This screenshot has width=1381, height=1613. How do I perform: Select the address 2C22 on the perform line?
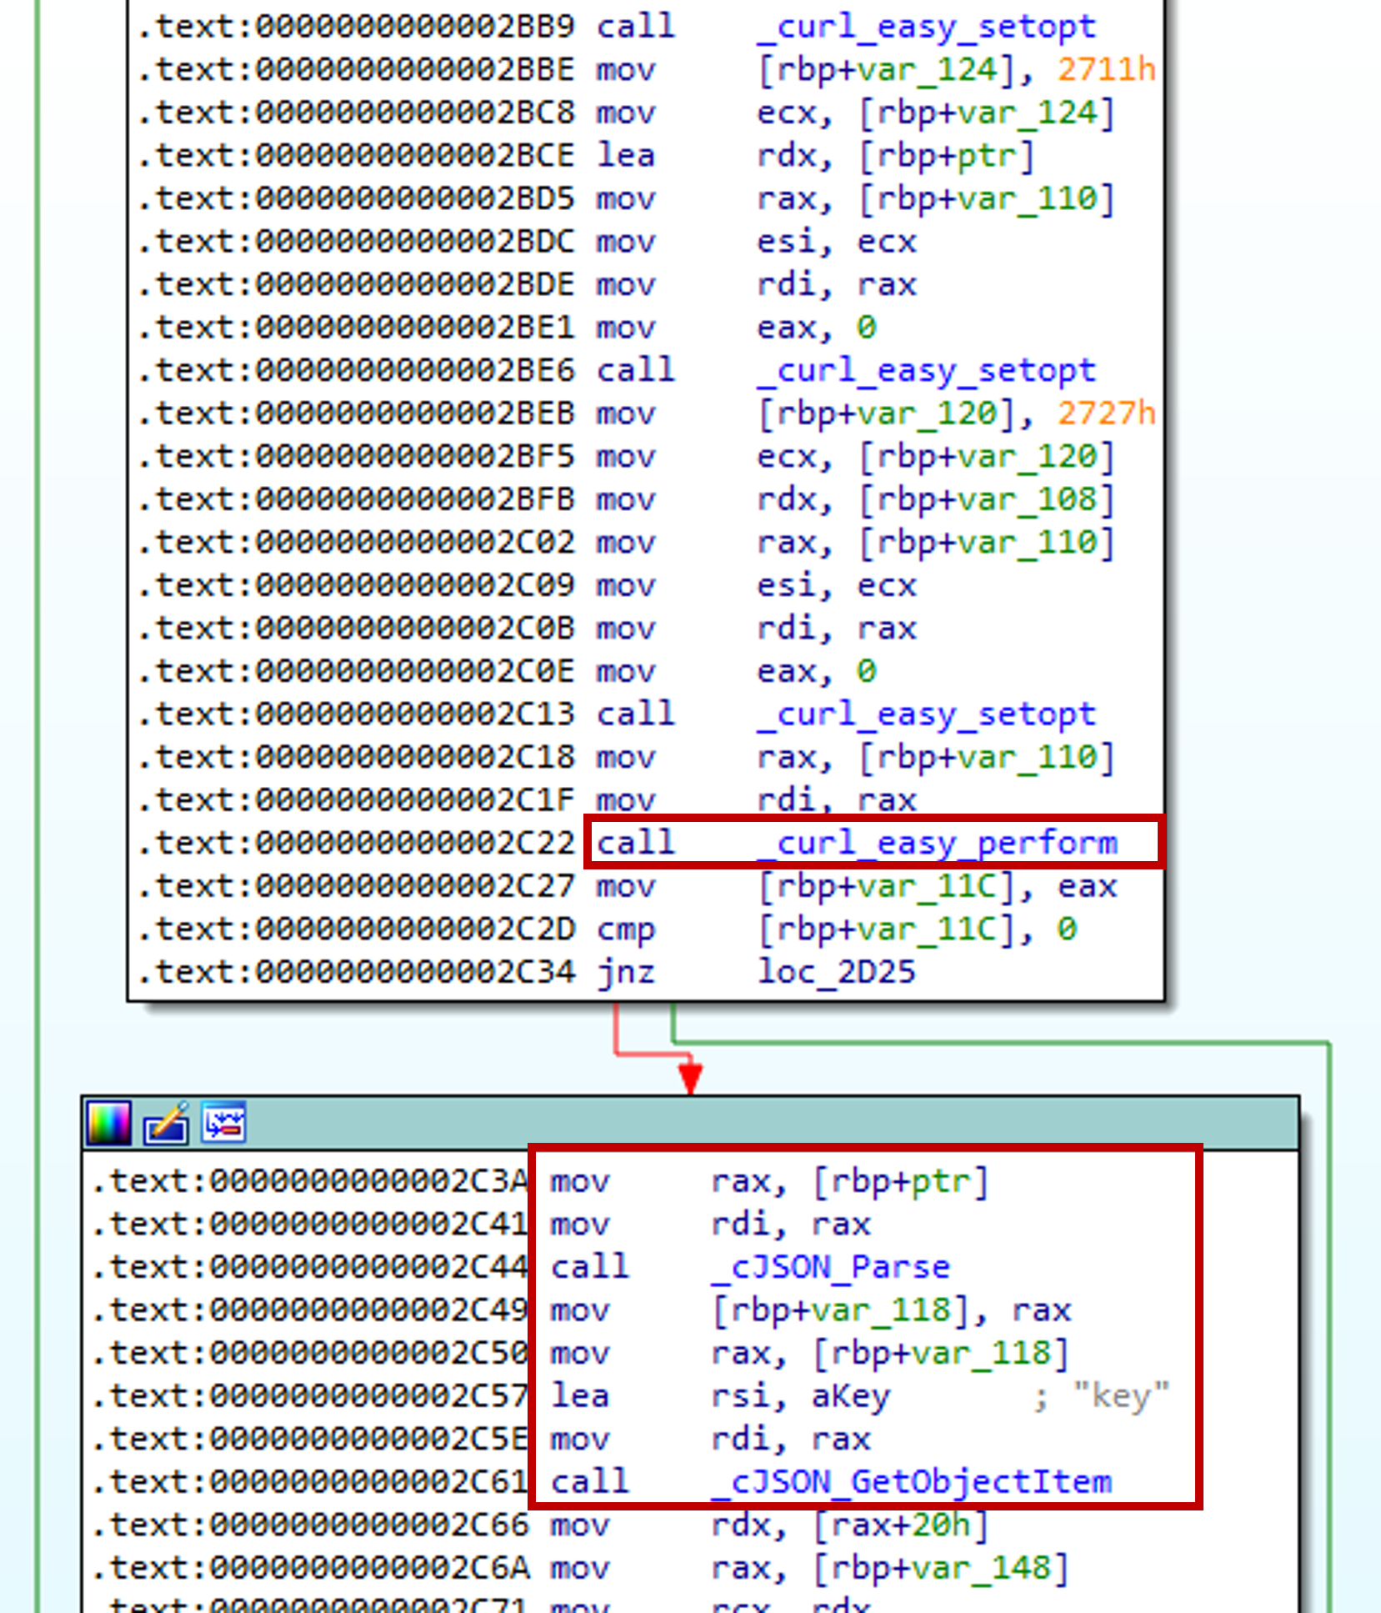(x=414, y=843)
